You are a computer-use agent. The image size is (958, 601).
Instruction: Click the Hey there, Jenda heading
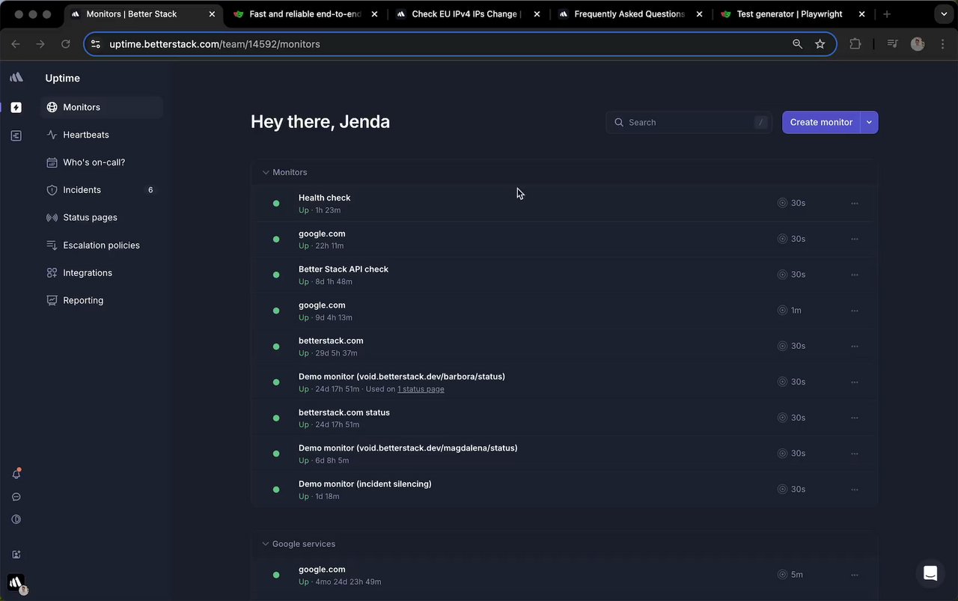tap(320, 122)
